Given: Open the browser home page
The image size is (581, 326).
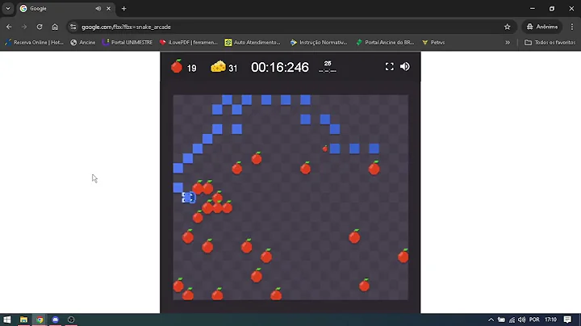Looking at the screenshot, I should tap(55, 27).
